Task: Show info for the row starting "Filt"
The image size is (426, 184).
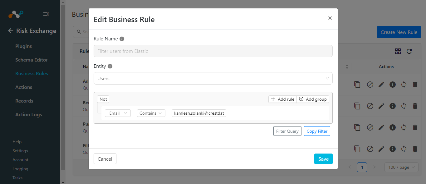Action: pos(393,149)
